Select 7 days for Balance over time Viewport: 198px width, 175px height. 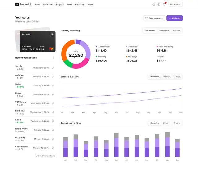point(177,77)
